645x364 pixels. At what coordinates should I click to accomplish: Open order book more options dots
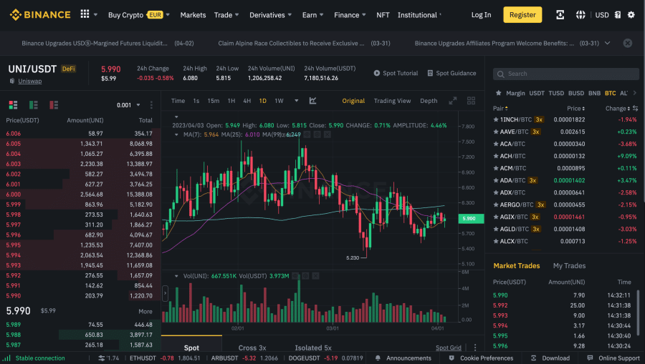151,105
